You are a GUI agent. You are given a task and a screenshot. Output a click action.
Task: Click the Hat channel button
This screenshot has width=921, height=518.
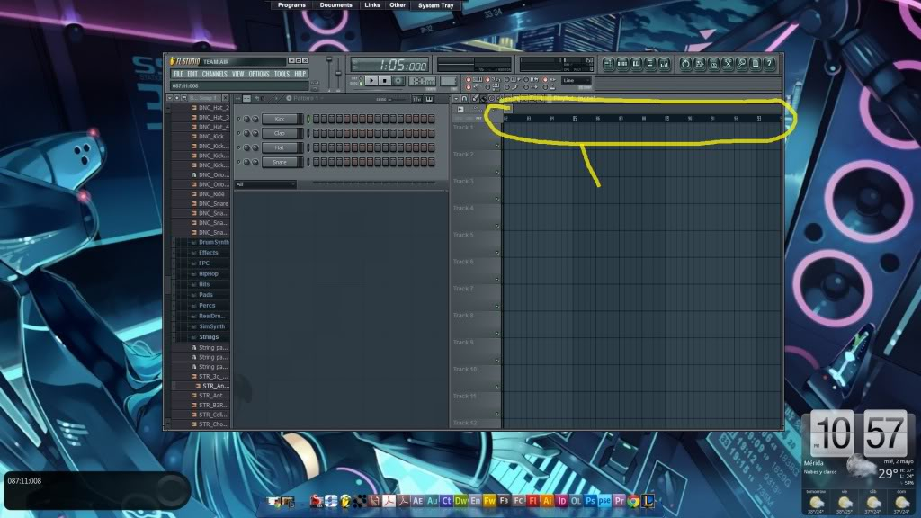[x=282, y=147]
